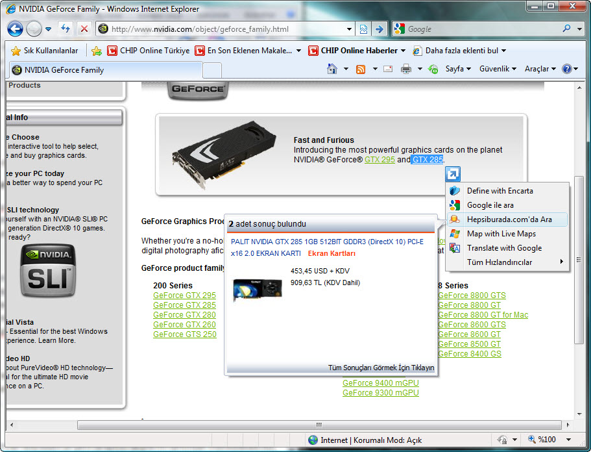Open the GeForce GTX 280 link
The height and width of the screenshot is (452, 591).
coord(184,315)
